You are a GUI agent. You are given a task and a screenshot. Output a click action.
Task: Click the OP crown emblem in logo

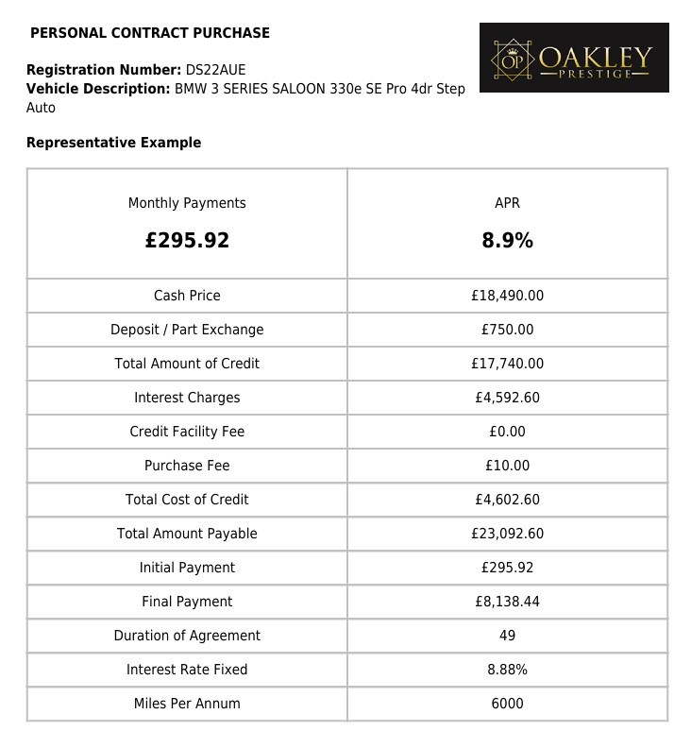513,59
